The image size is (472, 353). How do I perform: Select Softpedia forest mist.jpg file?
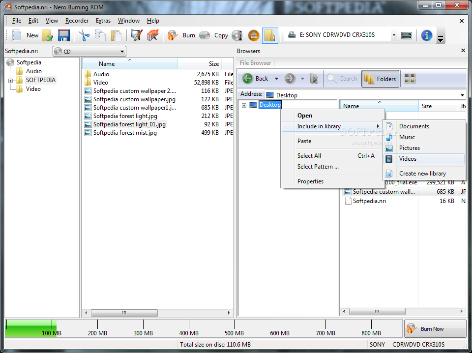click(x=125, y=133)
